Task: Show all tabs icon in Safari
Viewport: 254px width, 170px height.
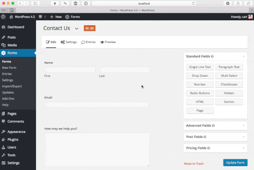Action: pos(248,3)
